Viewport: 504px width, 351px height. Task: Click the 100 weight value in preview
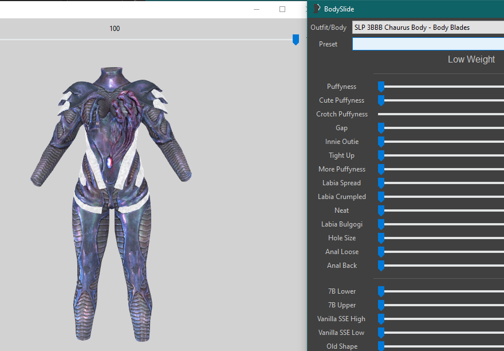(x=115, y=28)
